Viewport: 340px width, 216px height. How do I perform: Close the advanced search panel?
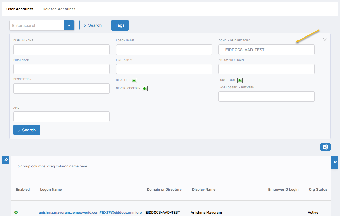[x=325, y=40]
